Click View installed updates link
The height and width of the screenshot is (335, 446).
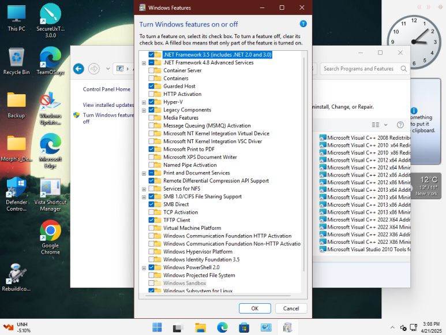[x=108, y=105]
